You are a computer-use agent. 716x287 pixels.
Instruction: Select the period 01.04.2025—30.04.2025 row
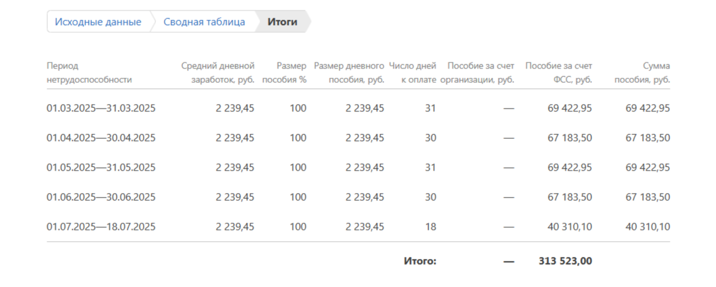101,138
